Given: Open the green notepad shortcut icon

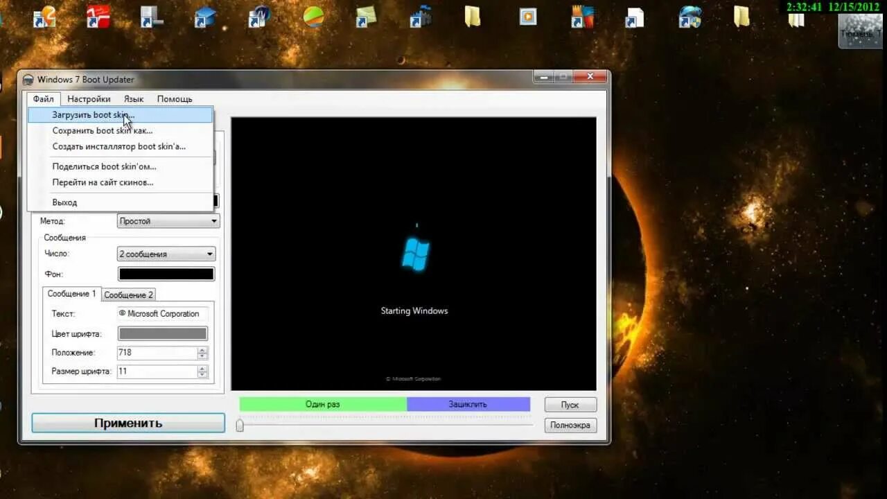Looking at the screenshot, I should pos(367,16).
